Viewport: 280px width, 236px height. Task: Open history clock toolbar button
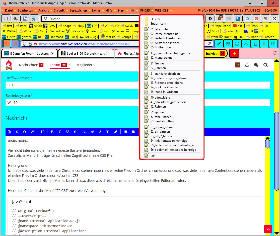pos(237,44)
